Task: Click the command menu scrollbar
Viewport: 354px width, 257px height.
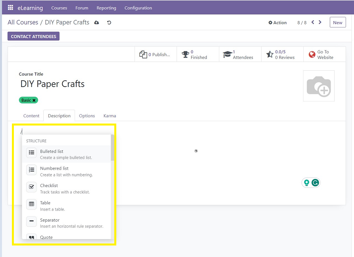Action: coord(112,148)
